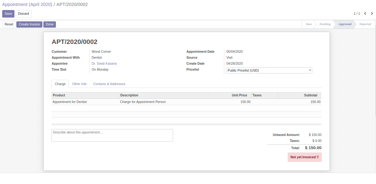The width and height of the screenshot is (376, 184).
Task: Set the status to Rejected
Action: [365, 24]
